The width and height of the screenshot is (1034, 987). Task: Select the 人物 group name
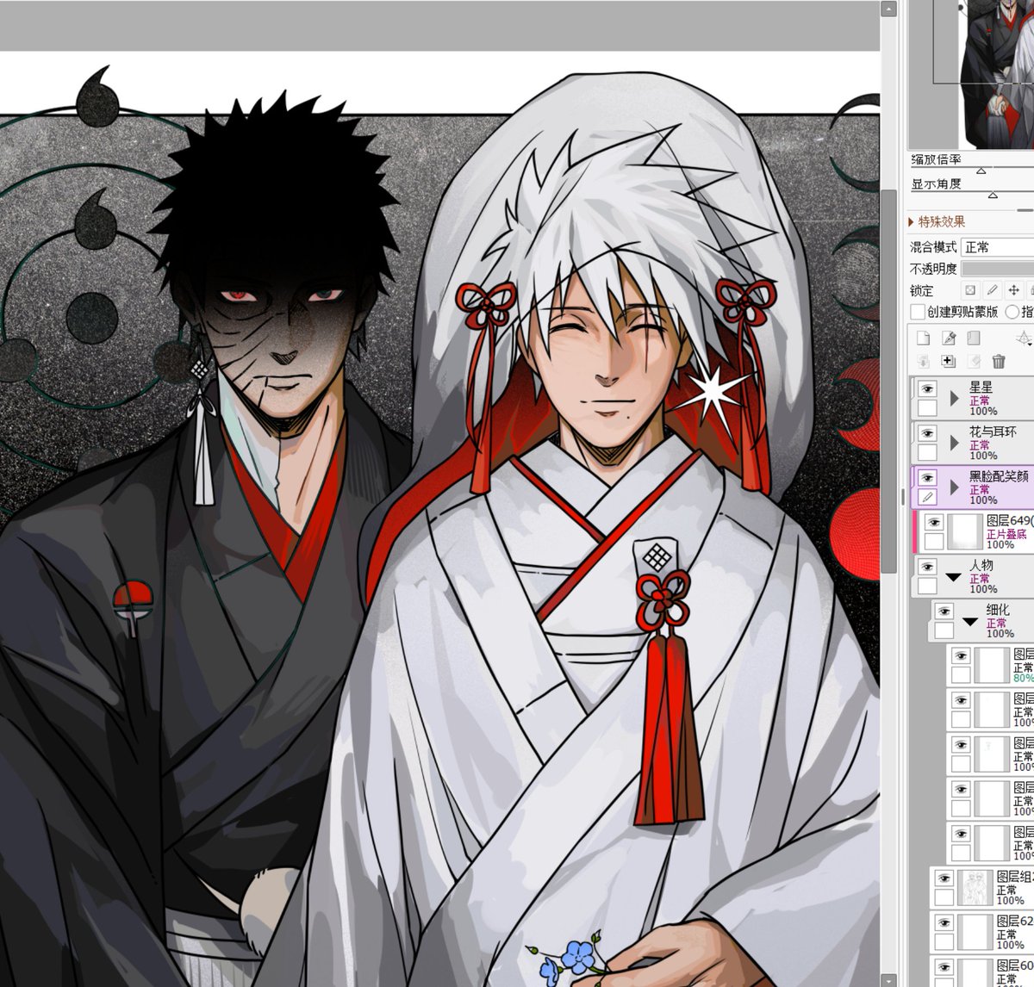(x=981, y=566)
